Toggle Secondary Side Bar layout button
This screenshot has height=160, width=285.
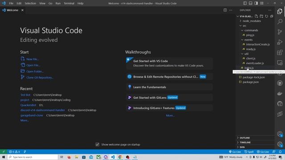point(256,3)
